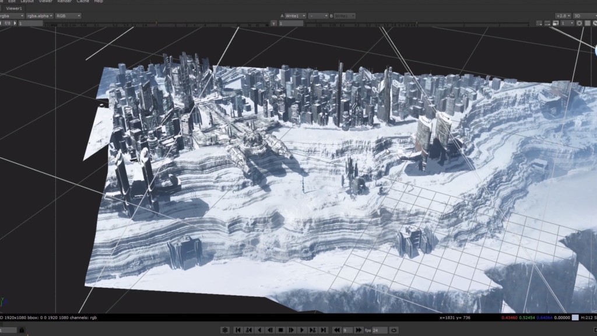Click the gamma value field
Viewport: 597px width, 336px height.
(x=292, y=23)
